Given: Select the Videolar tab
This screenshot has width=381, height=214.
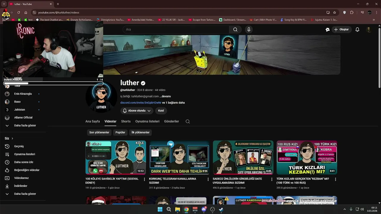Looking at the screenshot, I should [110, 121].
